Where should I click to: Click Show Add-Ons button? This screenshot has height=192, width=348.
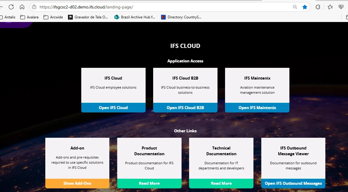coord(77,183)
